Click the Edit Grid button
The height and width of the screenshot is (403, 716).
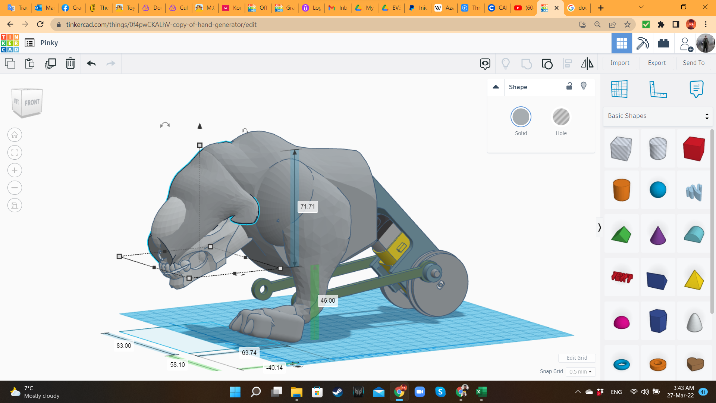point(577,358)
